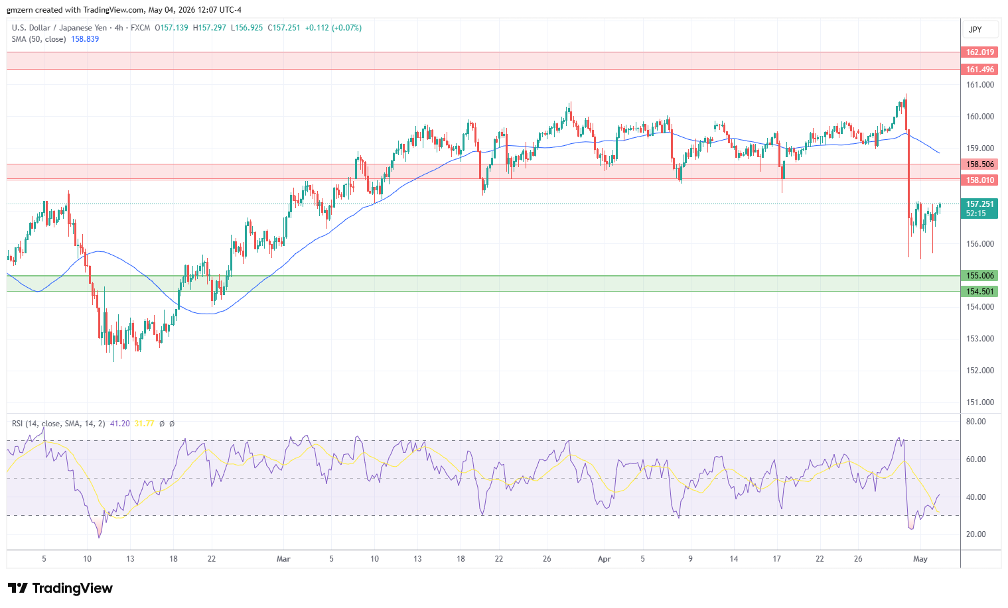Click the change value +0.112 (+0.07%)

pos(334,28)
